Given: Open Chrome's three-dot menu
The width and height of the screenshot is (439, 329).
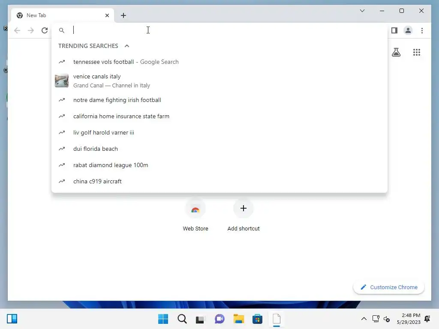Looking at the screenshot, I should tap(422, 30).
